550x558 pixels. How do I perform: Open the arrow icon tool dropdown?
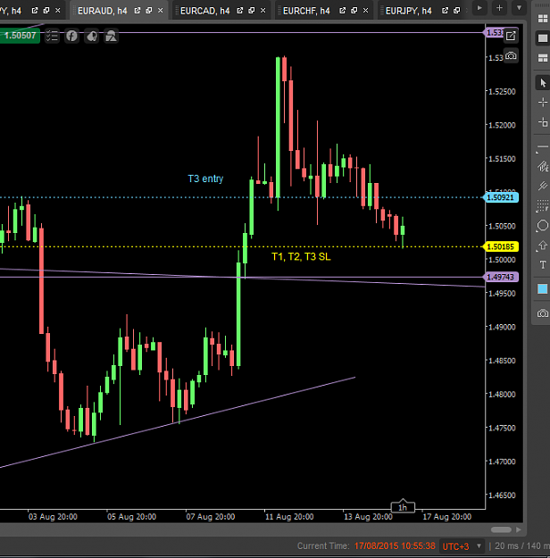coord(543,246)
